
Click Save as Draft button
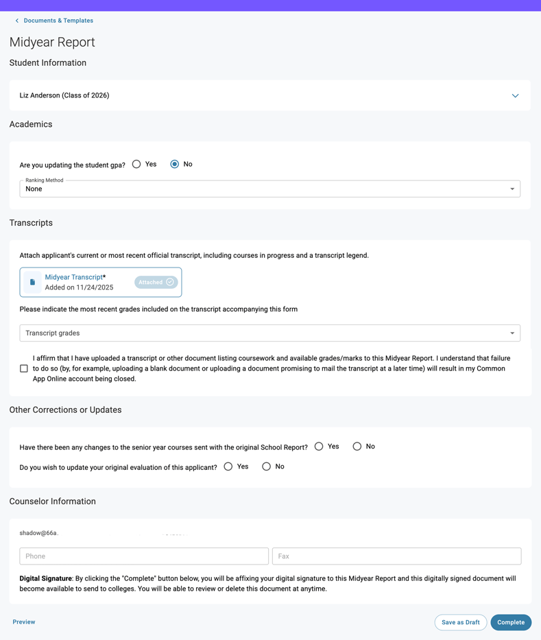pos(460,622)
